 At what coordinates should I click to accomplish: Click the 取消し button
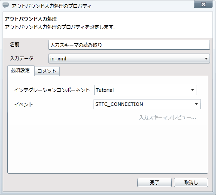[191, 183]
